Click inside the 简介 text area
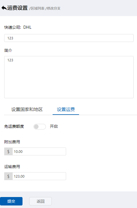This screenshot has width=137, height=208. (x=69, y=77)
